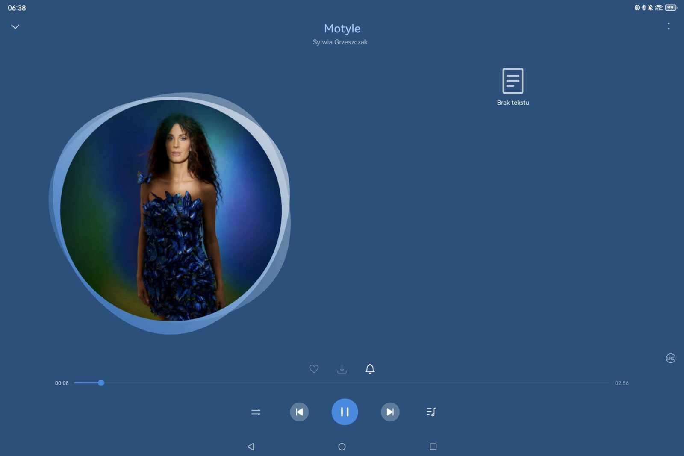
Task: Collapse the player with the down chevron
Action: [x=15, y=27]
